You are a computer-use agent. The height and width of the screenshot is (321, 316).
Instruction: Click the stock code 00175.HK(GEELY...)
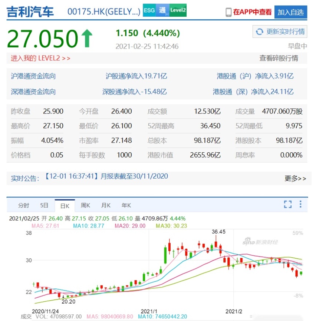pyautogui.click(x=104, y=11)
